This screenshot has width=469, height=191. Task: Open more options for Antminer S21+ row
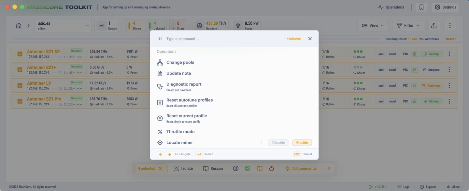tap(449, 70)
